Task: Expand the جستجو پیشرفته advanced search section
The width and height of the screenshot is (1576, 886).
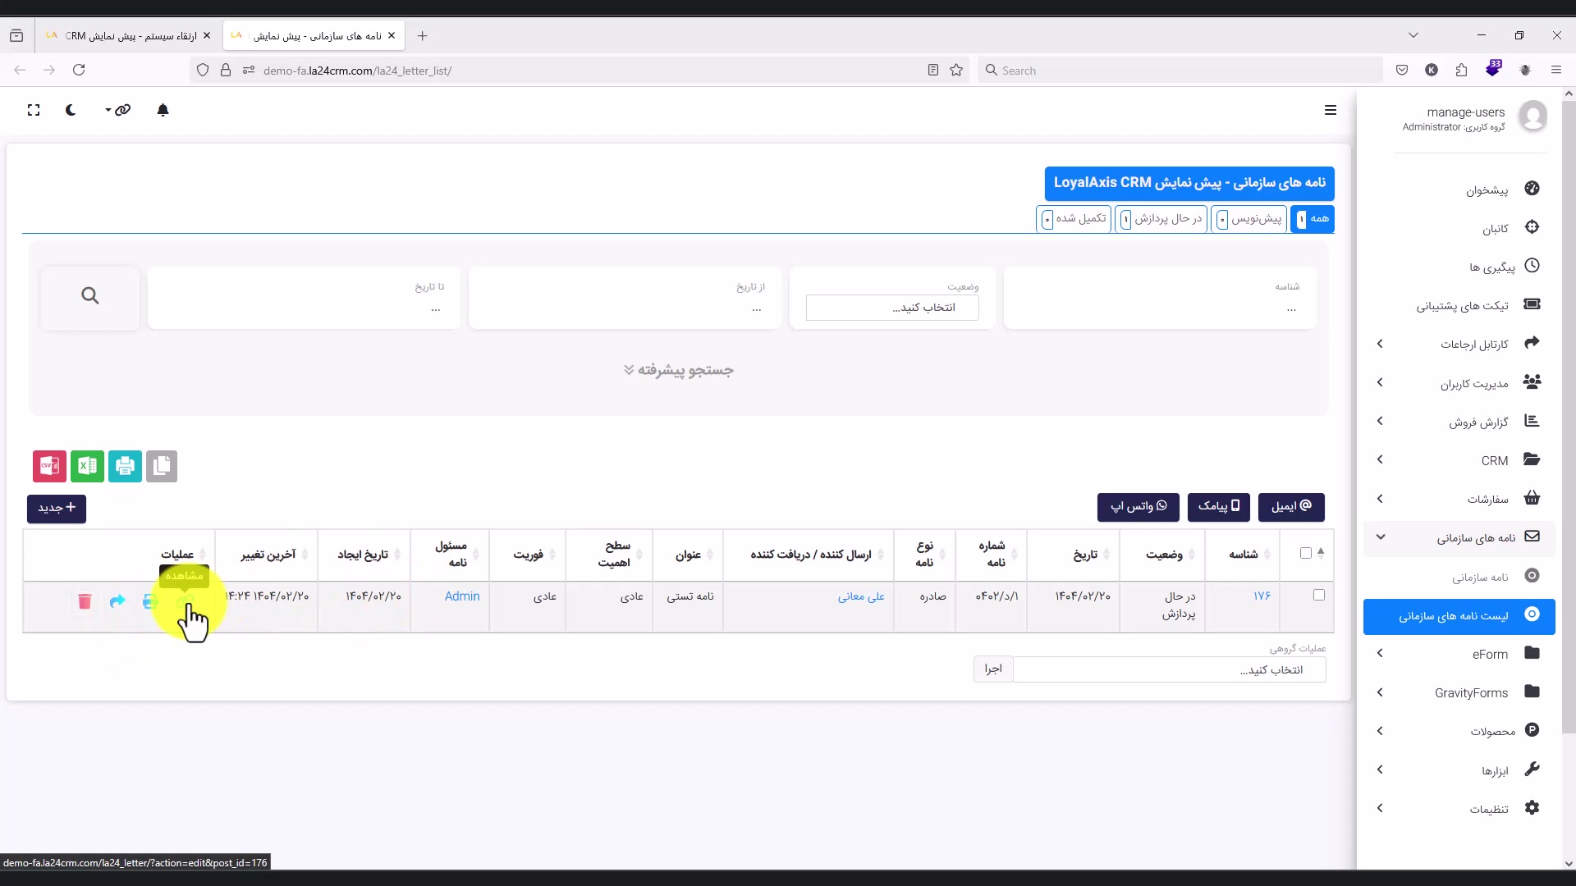Action: [x=678, y=371]
